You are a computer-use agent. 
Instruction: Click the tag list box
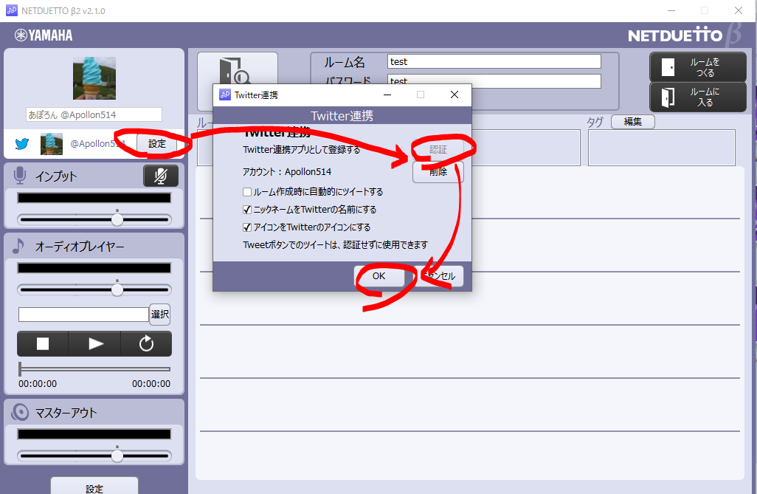coord(661,148)
